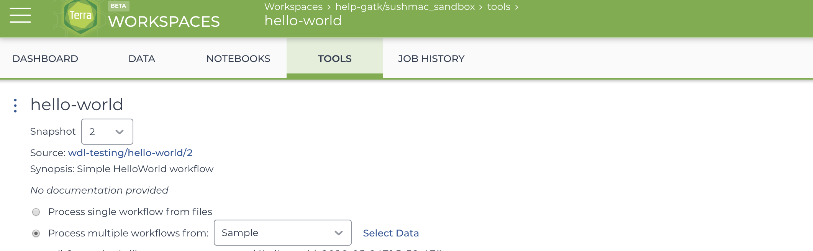The width and height of the screenshot is (813, 251).
Task: Select Process multiple workflows from option
Action: pos(36,233)
